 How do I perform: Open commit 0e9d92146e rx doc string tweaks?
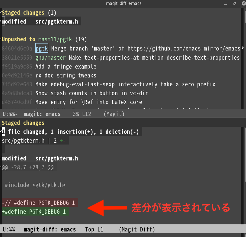49,75
